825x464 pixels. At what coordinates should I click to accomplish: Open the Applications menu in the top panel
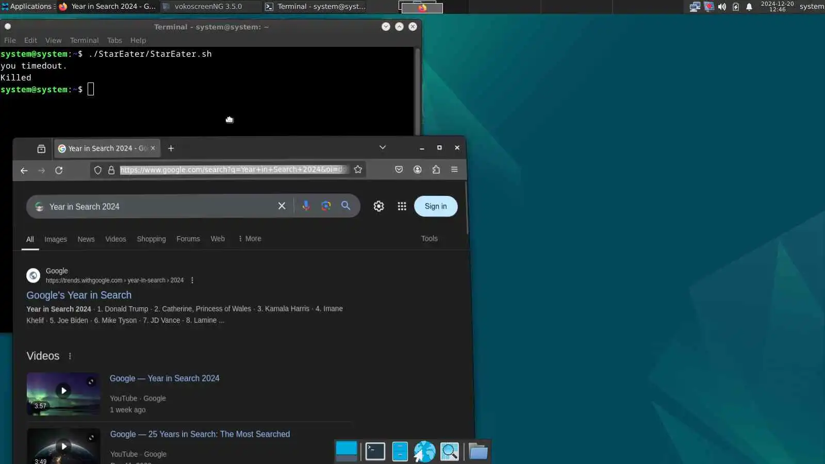pos(27,7)
